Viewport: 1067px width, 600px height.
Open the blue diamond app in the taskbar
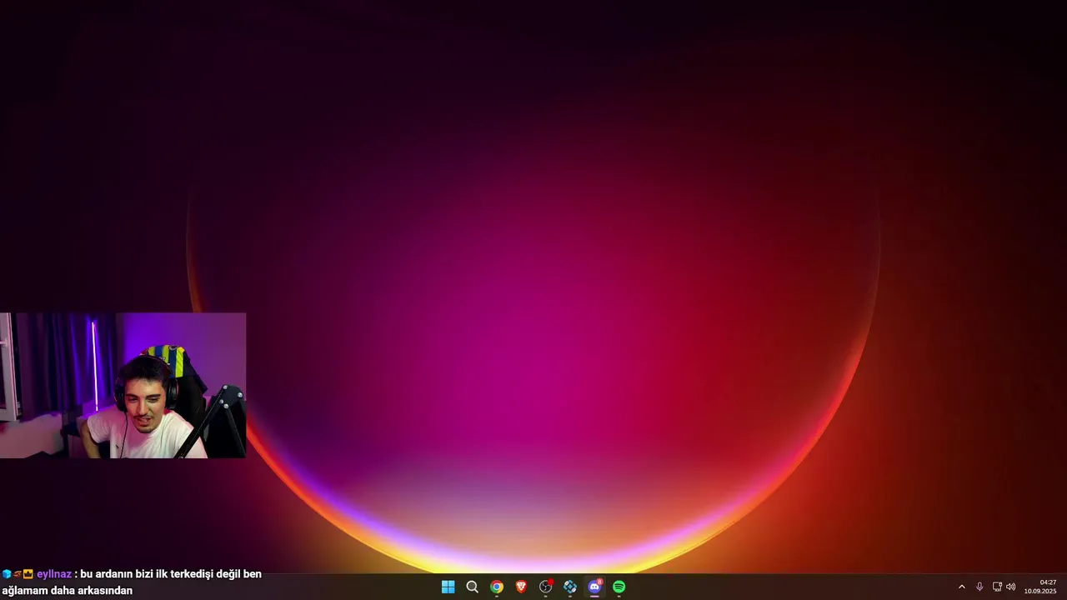click(570, 587)
